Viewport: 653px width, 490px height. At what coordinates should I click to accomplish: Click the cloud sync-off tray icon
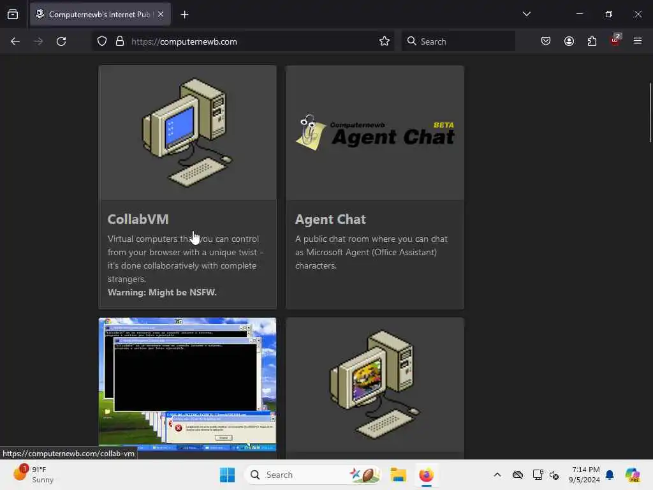tap(518, 475)
